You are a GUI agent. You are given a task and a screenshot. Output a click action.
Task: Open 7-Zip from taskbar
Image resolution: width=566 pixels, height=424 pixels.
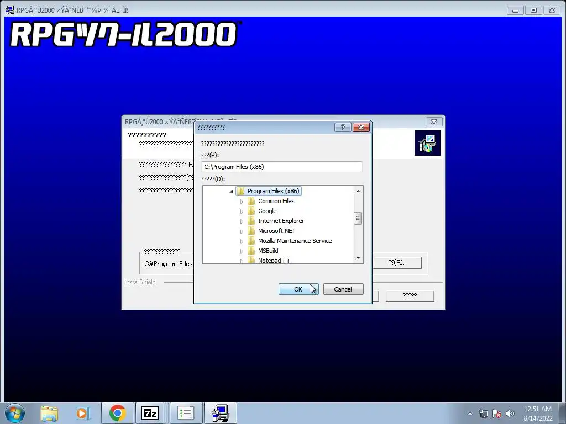pyautogui.click(x=150, y=413)
